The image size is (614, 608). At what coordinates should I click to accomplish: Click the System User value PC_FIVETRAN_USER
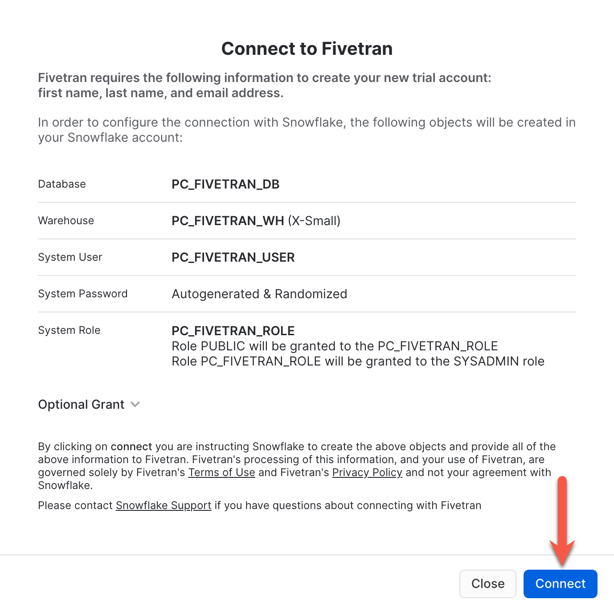[x=233, y=257]
